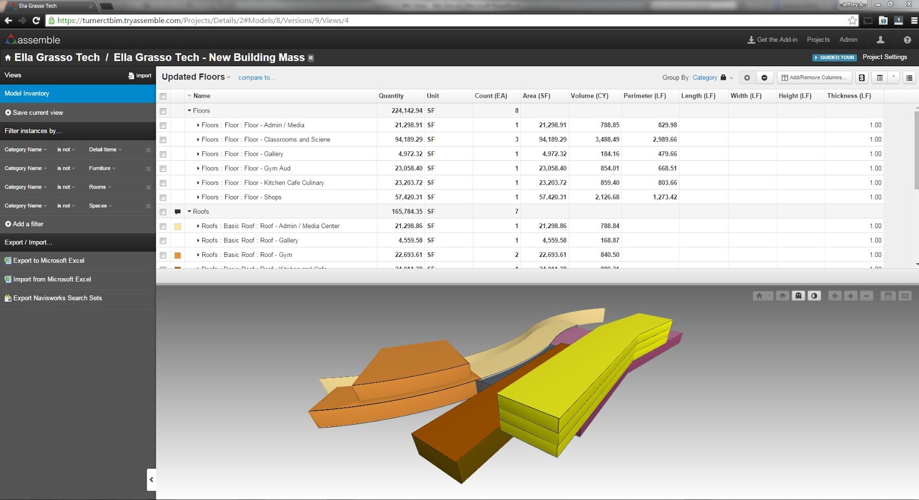This screenshot has width=919, height=500.
Task: Click the list view icon at far right
Action: [909, 78]
